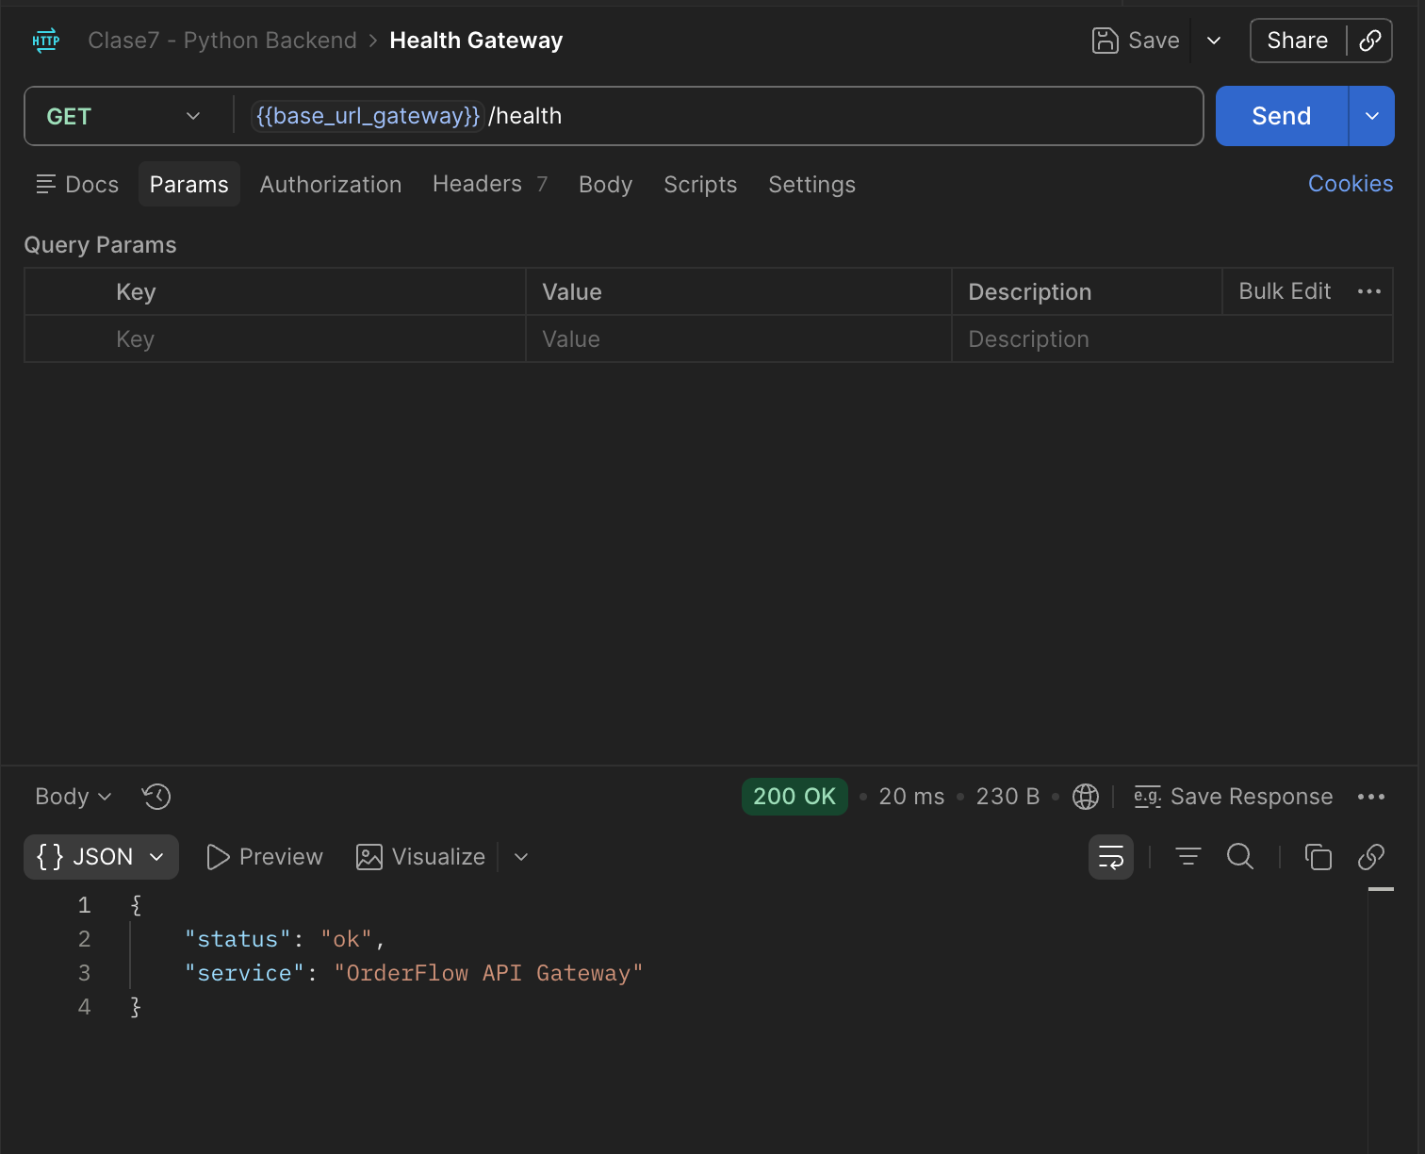Screen dimensions: 1425x1154
Task: Expand the Send options arrow
Action: click(x=1372, y=116)
